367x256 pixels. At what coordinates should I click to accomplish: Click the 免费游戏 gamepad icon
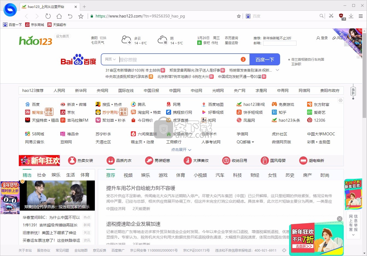pos(274,104)
